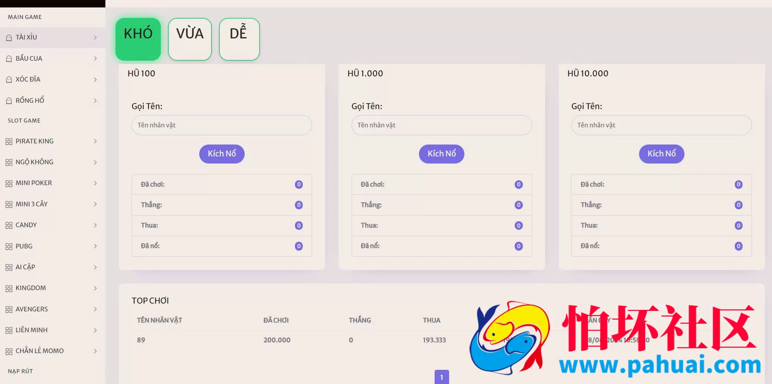Click the ĐÃ CHƠI column header
Screen dimensions: 772x384
276,320
